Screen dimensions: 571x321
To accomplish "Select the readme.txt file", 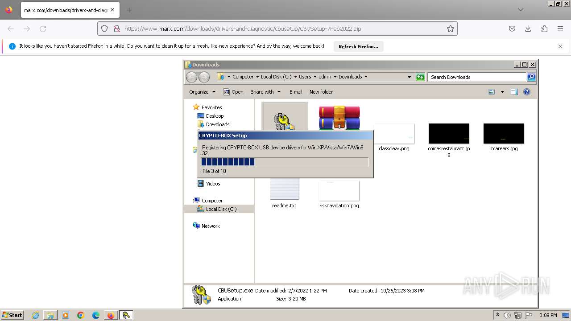I will (x=284, y=193).
